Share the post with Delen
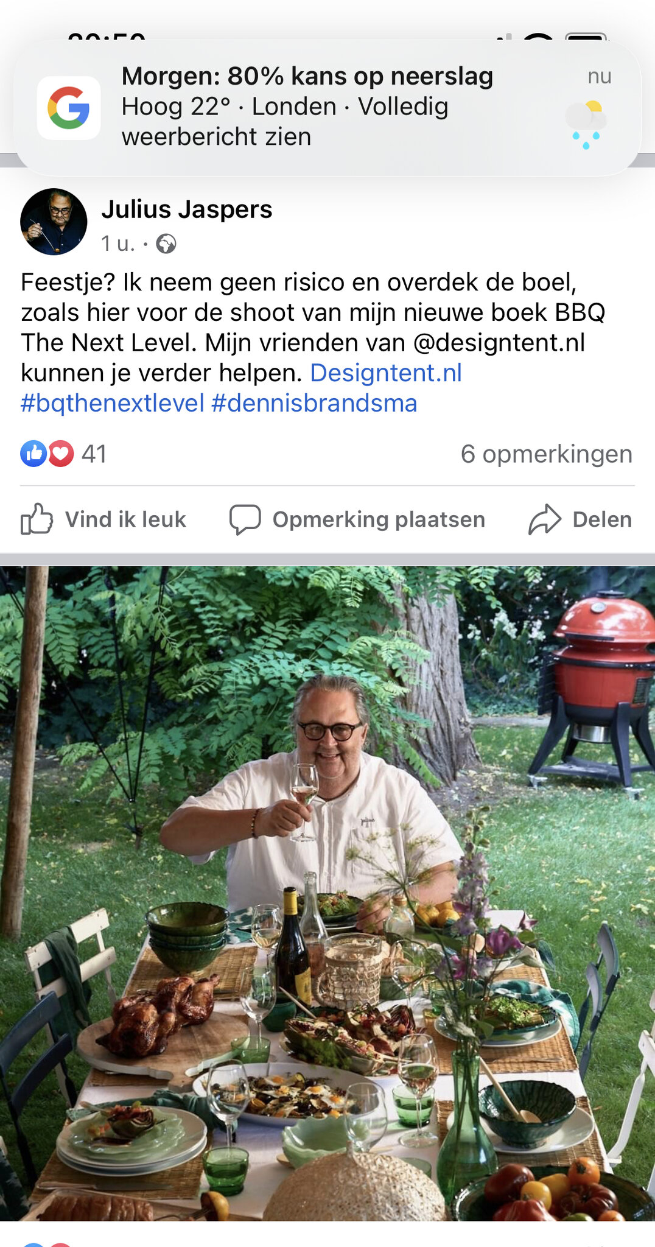 [580, 519]
